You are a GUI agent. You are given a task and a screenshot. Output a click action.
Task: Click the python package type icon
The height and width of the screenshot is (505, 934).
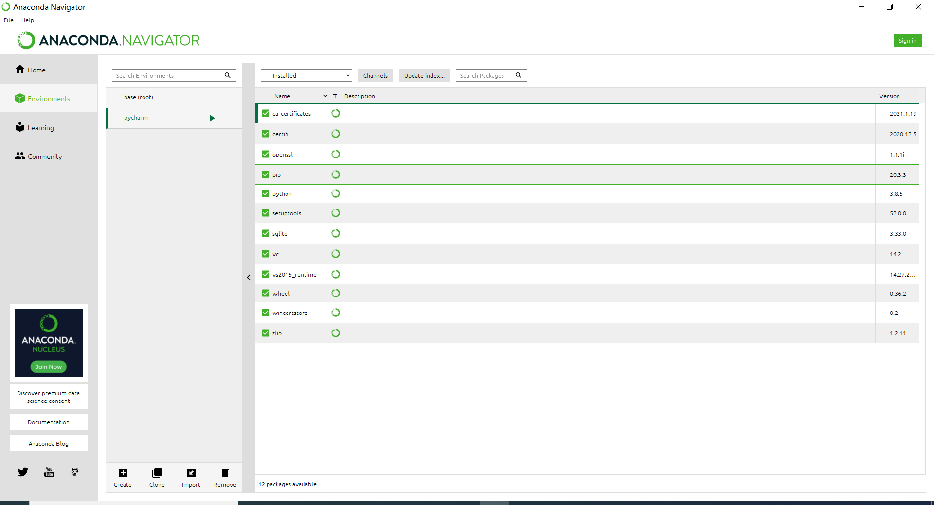[336, 193]
